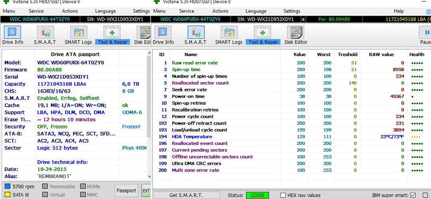Select the Multi zone error rate row
Screen dimensions: 431x199
pyautogui.click(x=291, y=170)
